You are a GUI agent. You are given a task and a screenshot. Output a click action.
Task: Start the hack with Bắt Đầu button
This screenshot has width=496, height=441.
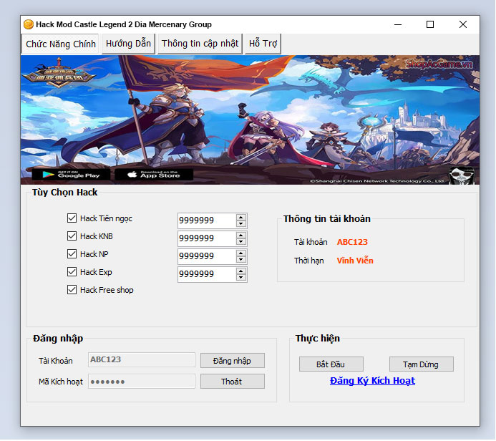click(331, 364)
